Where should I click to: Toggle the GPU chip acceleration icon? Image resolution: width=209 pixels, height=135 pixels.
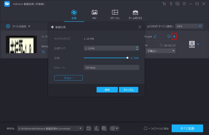tap(104, 128)
